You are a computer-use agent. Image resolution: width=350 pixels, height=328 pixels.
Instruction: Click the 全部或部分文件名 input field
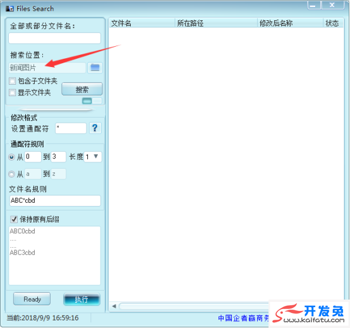tap(55, 38)
